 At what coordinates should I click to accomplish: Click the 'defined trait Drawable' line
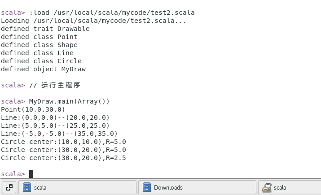45,29
